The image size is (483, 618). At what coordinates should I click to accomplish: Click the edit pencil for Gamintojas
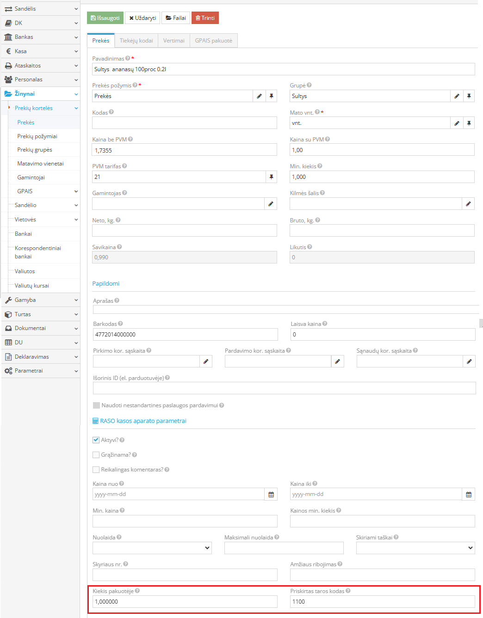coord(271,204)
